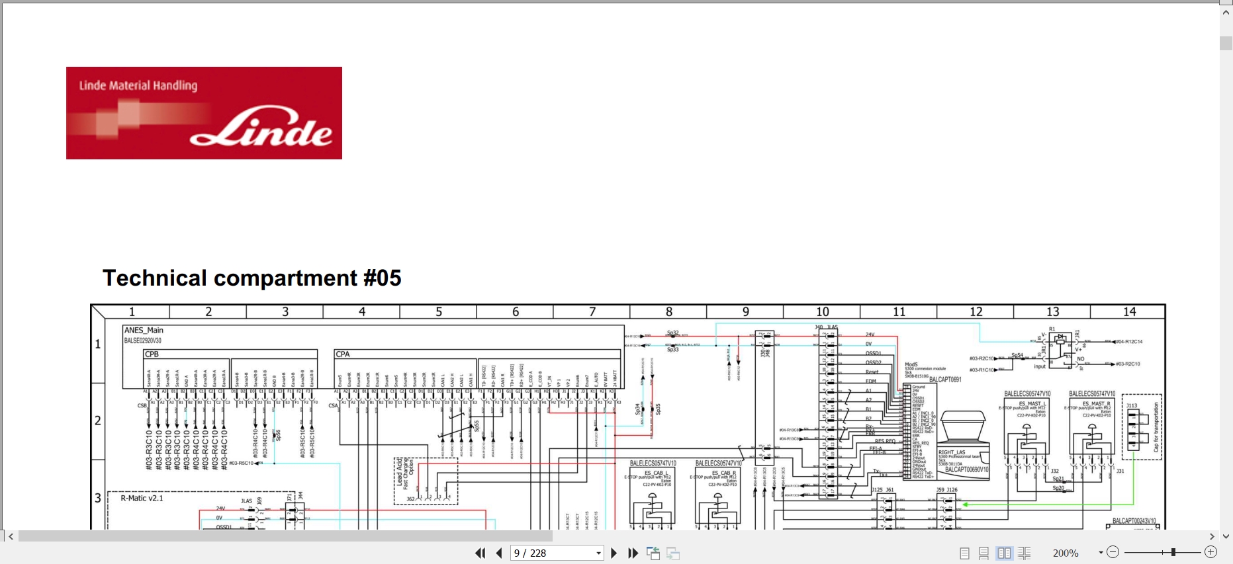Switch to single page view

click(x=964, y=553)
